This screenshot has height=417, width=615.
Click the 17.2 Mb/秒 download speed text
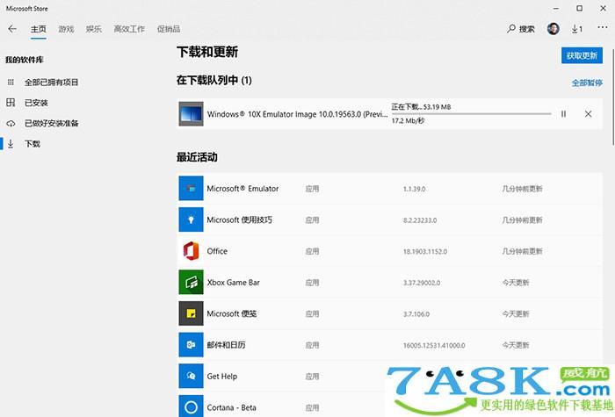[x=408, y=121]
